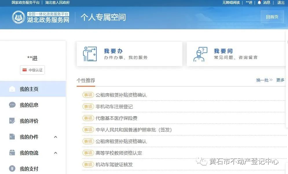Click the edit icon for 我的评价

pos(12,121)
